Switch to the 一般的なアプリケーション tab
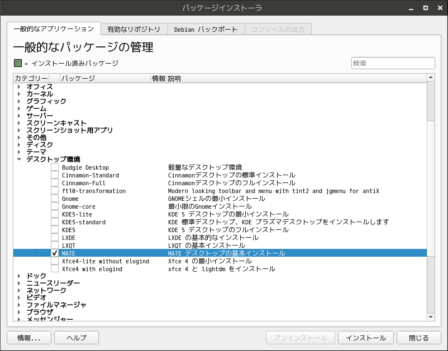 [54, 29]
